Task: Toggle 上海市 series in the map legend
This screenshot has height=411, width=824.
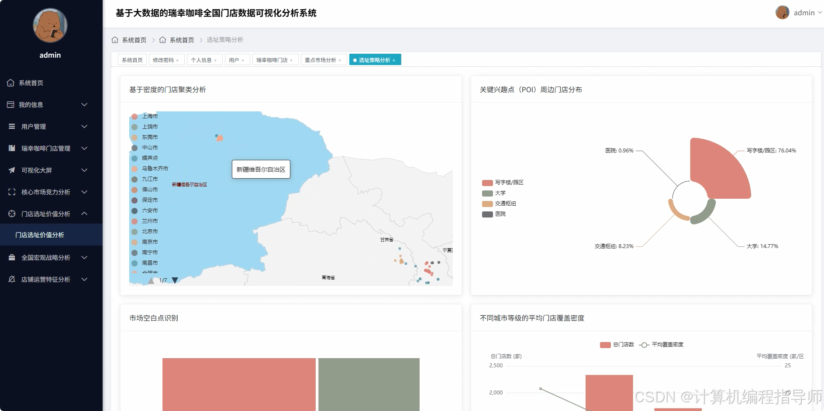Action: 145,116
